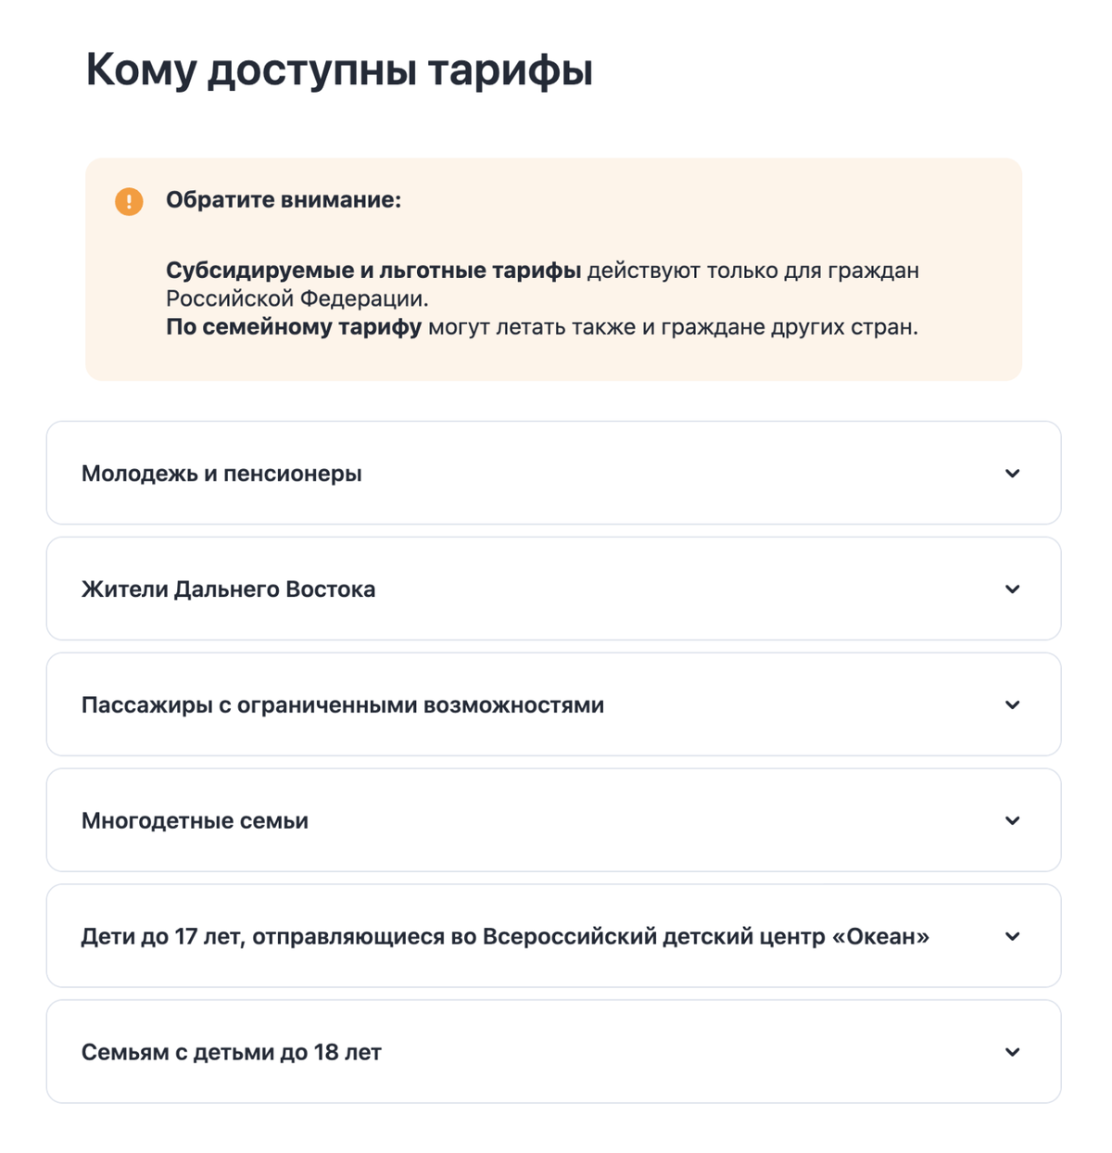This screenshot has width=1112, height=1153.
Task: Click the Обратите внимание notice title
Action: (284, 199)
